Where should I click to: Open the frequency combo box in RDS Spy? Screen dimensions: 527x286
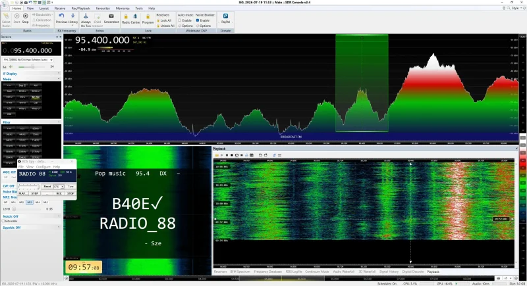pyautogui.click(x=59, y=187)
